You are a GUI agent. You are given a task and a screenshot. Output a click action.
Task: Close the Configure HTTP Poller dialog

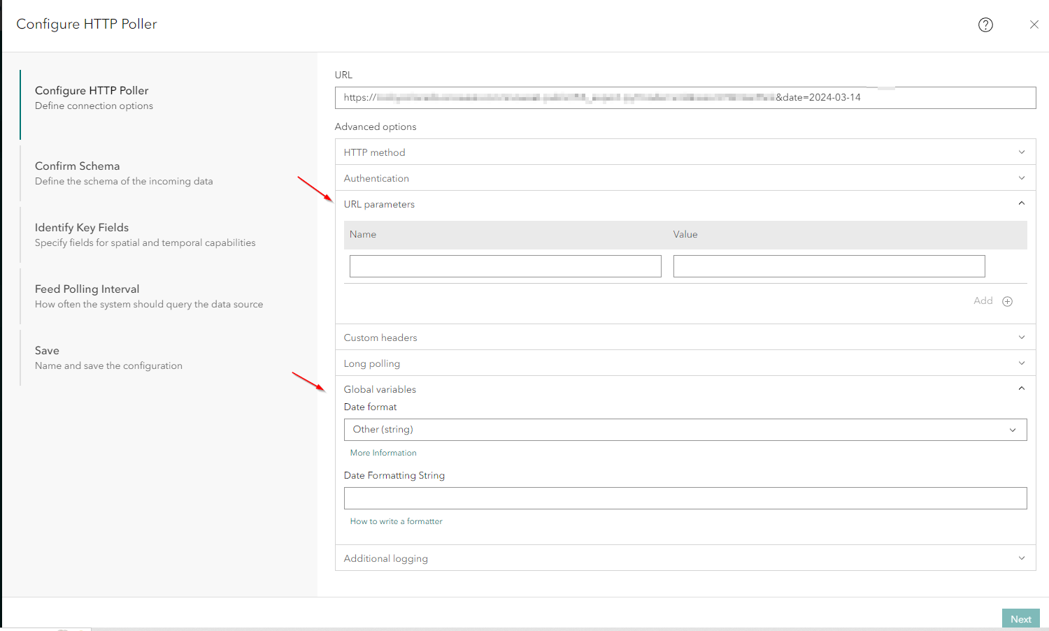pyautogui.click(x=1034, y=25)
